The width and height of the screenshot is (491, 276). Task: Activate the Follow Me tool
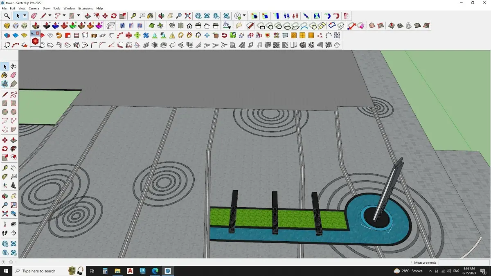click(x=14, y=148)
